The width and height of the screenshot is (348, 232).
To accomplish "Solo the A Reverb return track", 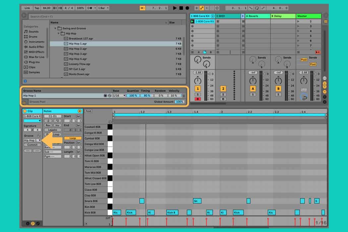I will (x=253, y=95).
